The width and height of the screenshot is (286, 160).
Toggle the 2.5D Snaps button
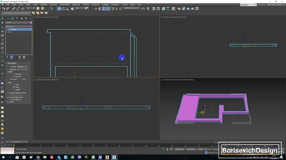(x=104, y=8)
